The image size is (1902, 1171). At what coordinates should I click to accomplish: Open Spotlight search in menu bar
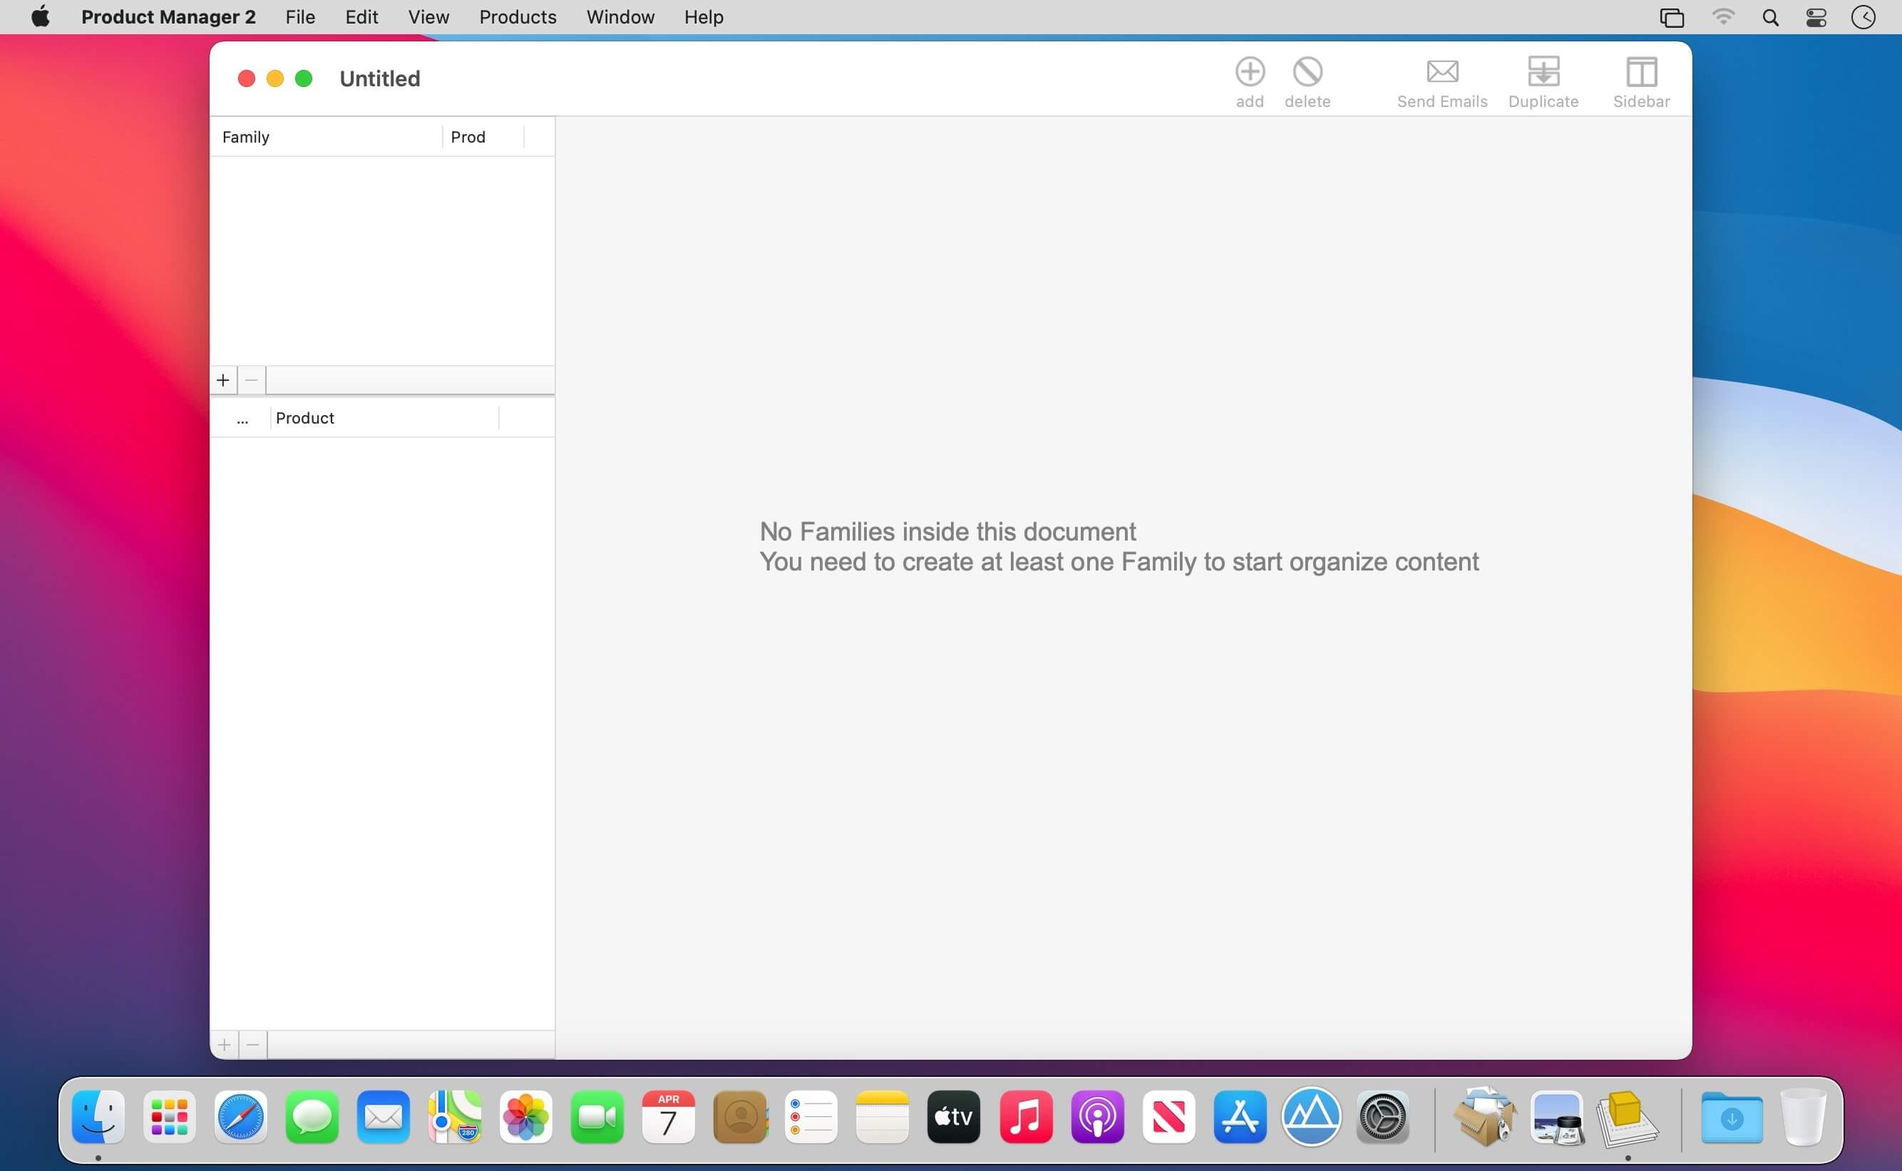pyautogui.click(x=1769, y=17)
